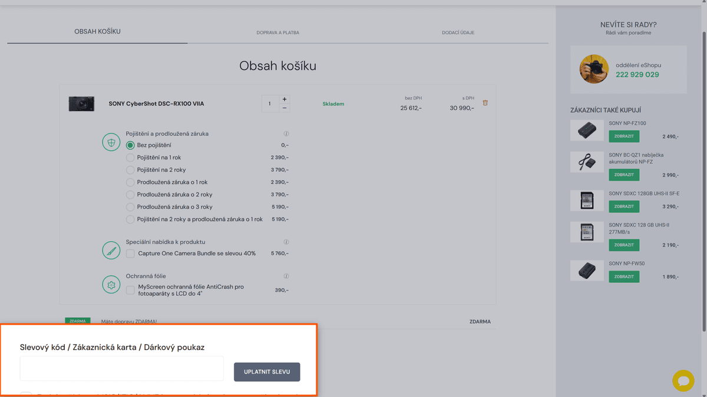Go to Doprava a platba step

[277, 32]
